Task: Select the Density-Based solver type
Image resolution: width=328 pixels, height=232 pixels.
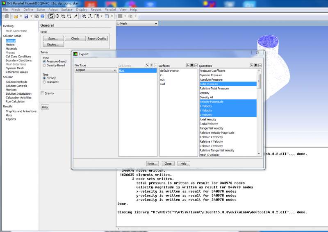Action: point(44,65)
